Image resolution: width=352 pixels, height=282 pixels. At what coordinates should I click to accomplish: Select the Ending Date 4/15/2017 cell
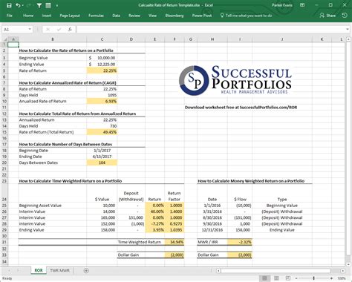point(102,157)
